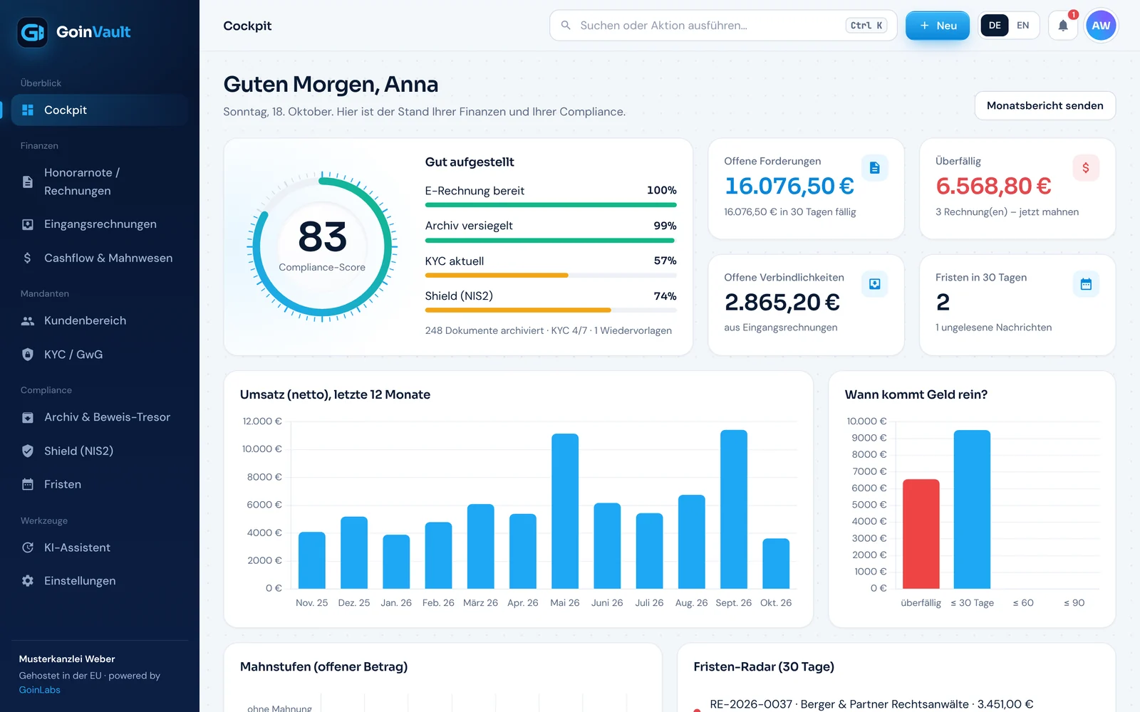Click the Kundenbereich people icon

(28, 321)
